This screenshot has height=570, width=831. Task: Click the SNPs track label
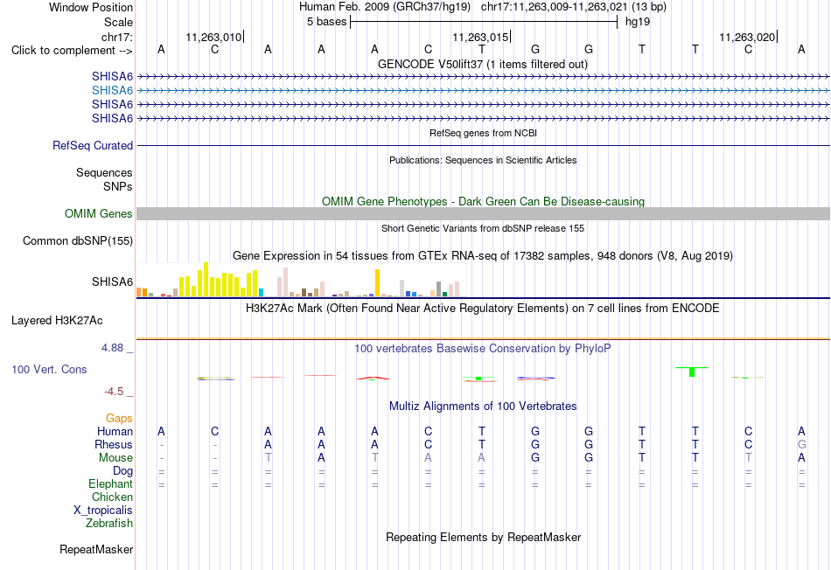(x=118, y=186)
